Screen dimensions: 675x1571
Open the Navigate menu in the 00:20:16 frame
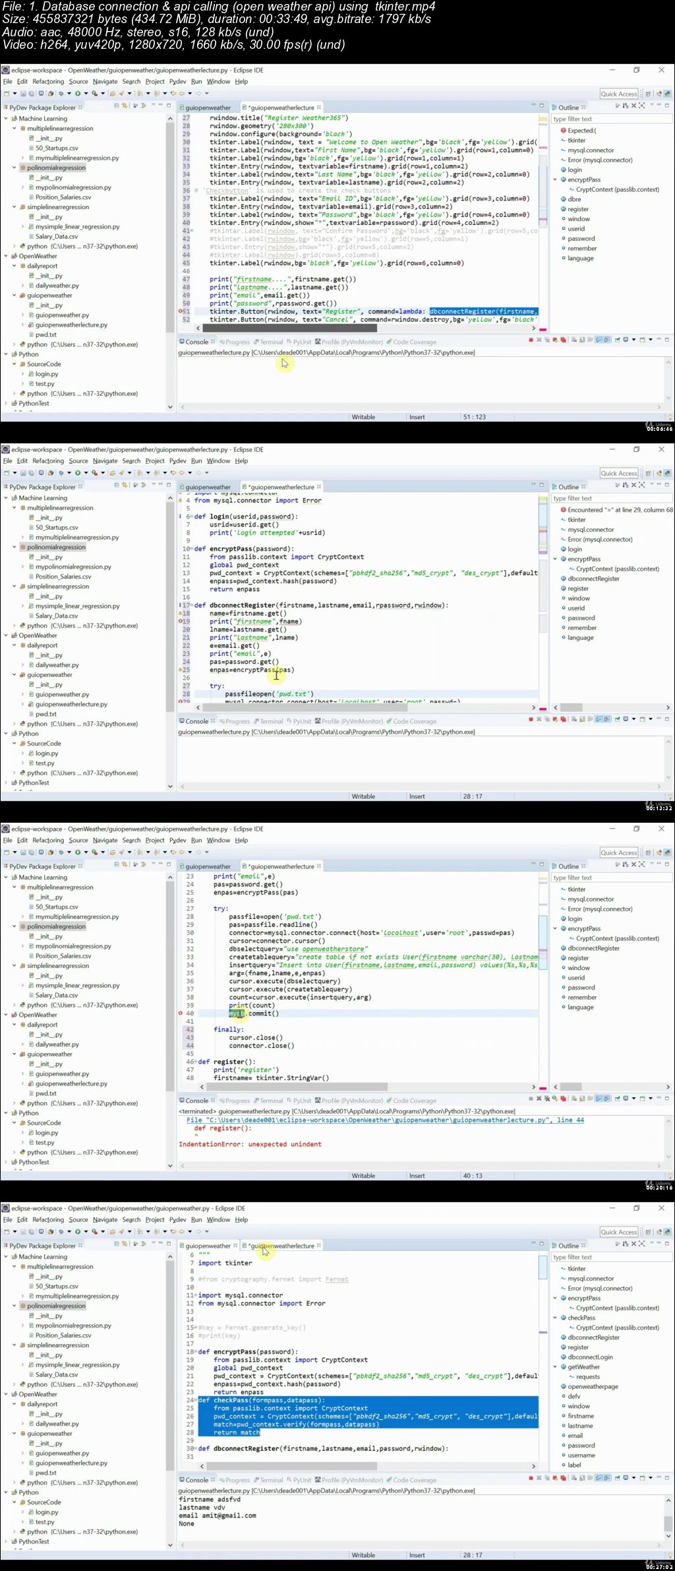[105, 841]
